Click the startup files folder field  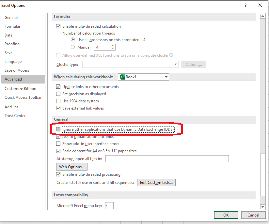coord(167,158)
